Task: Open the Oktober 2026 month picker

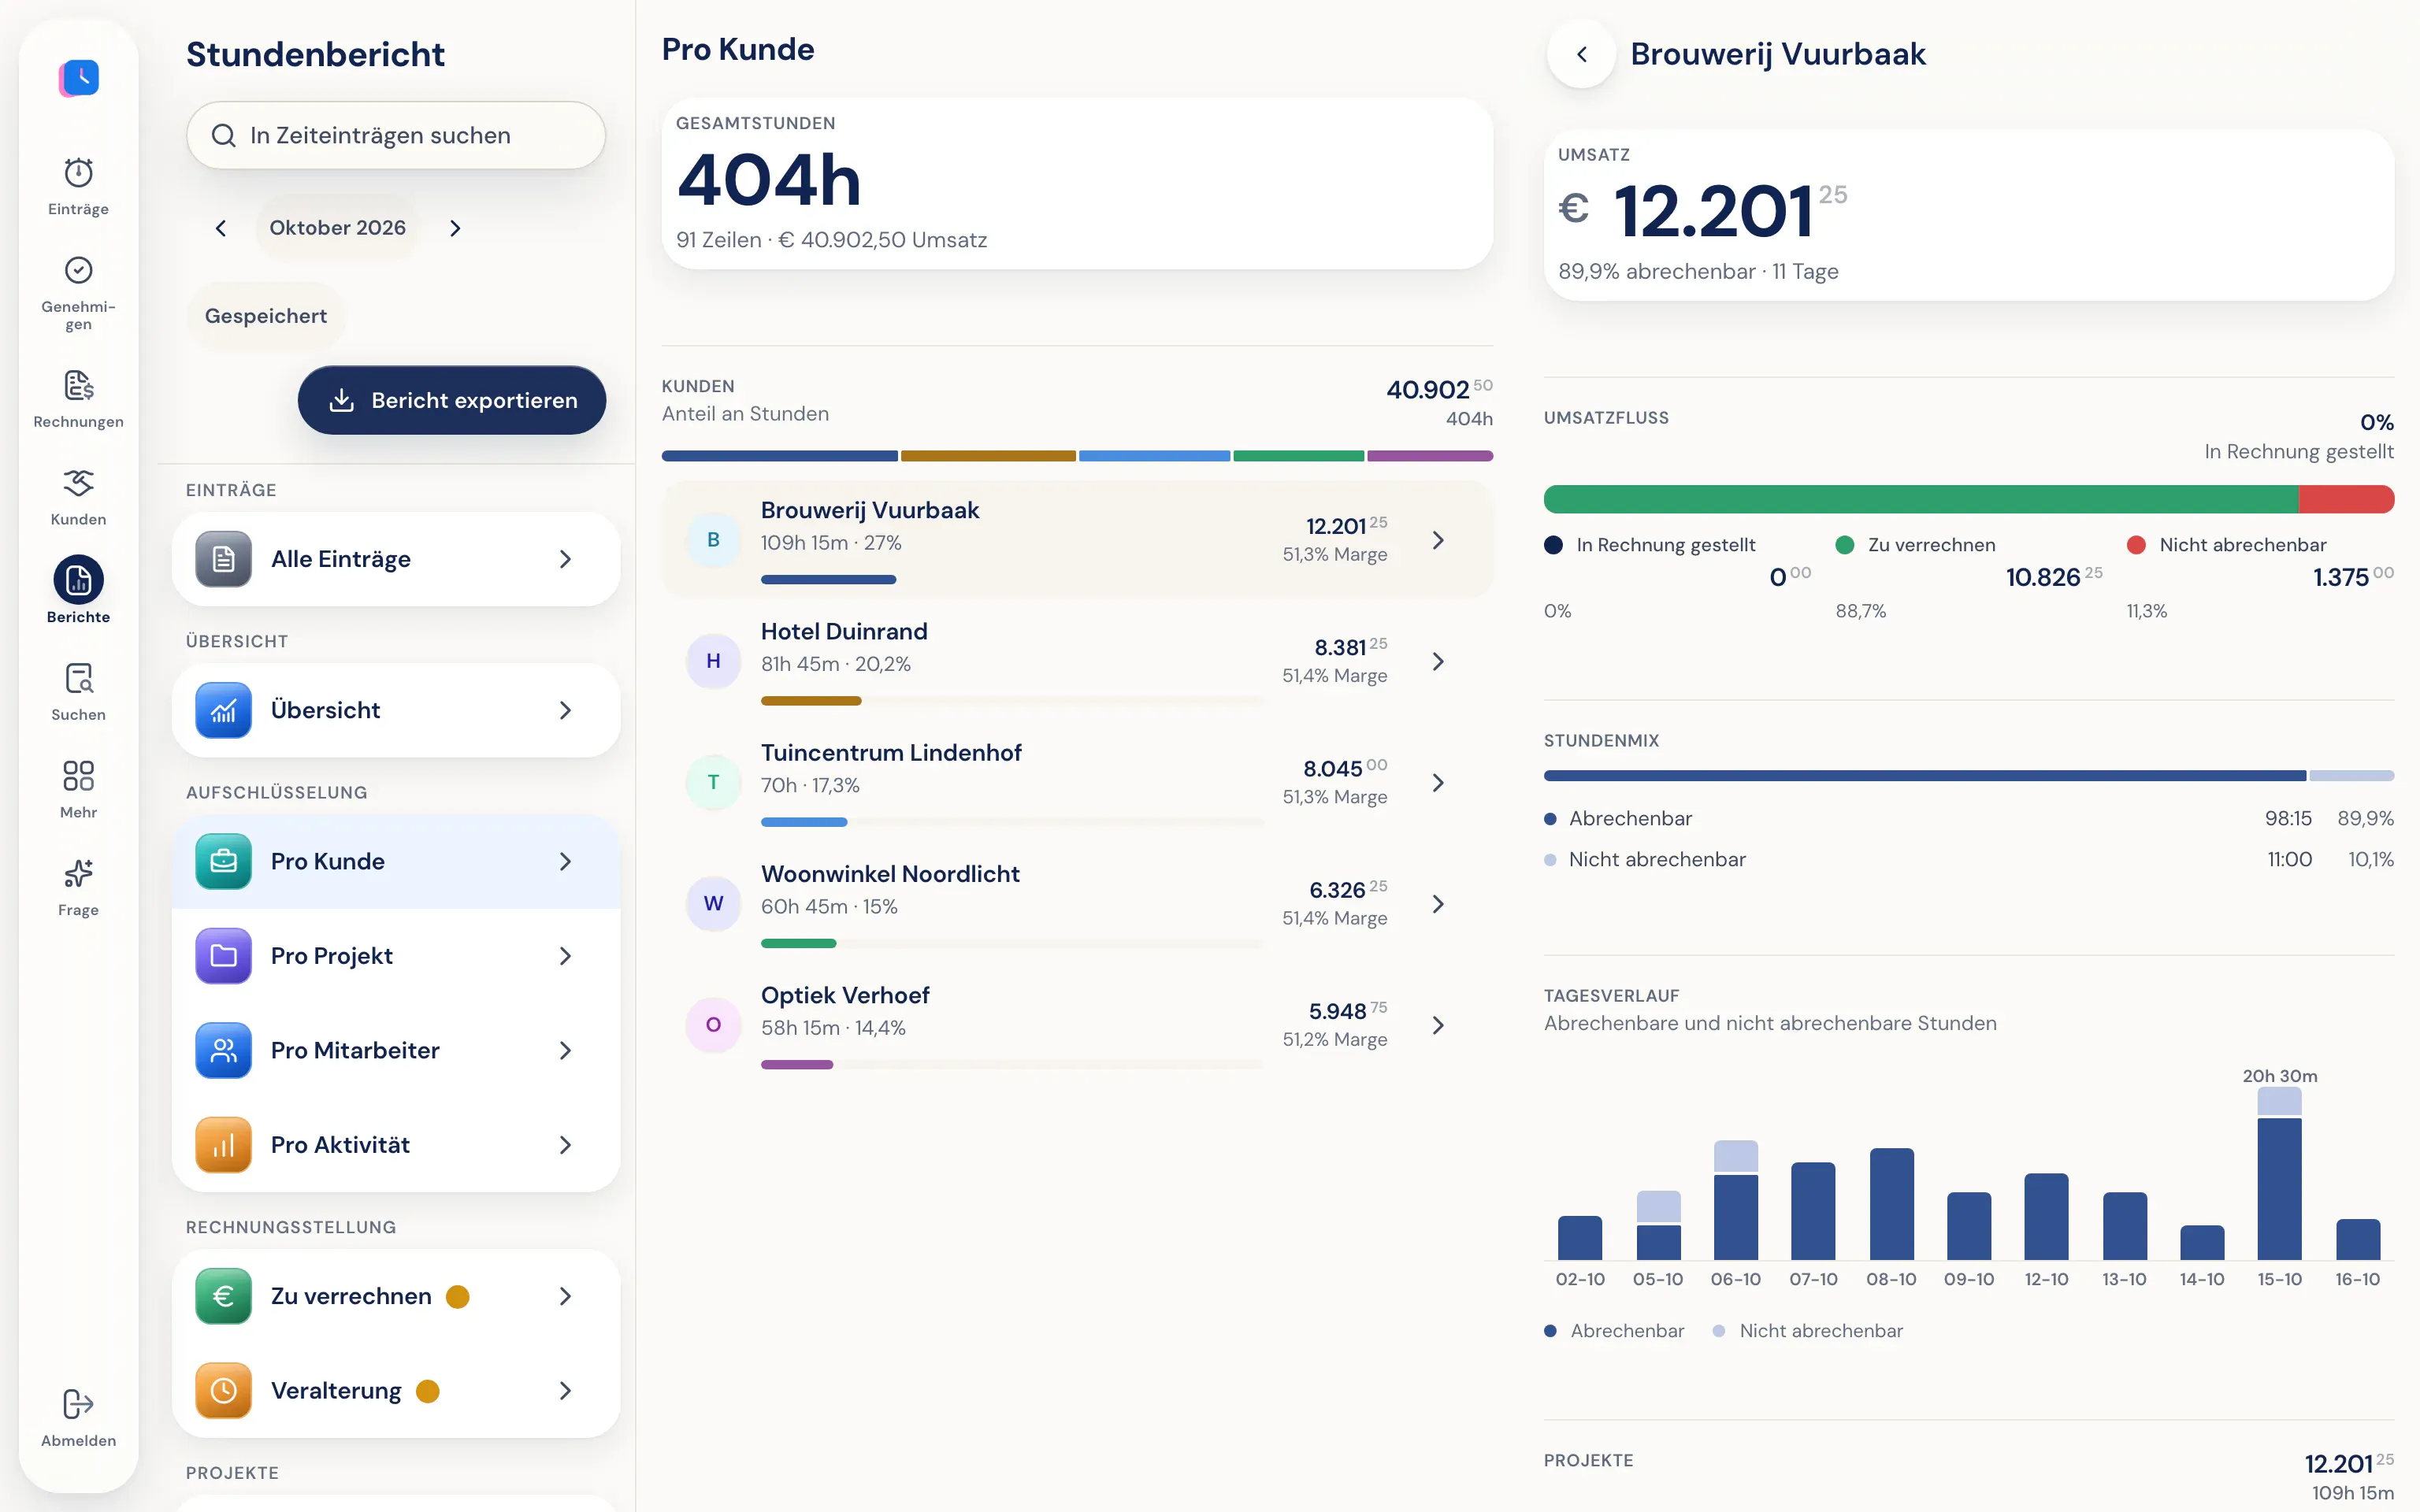Action: point(338,228)
